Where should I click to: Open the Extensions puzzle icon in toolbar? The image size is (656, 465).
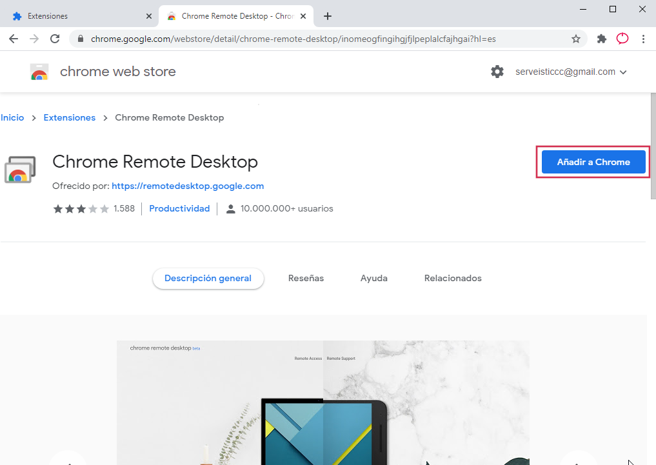[602, 39]
